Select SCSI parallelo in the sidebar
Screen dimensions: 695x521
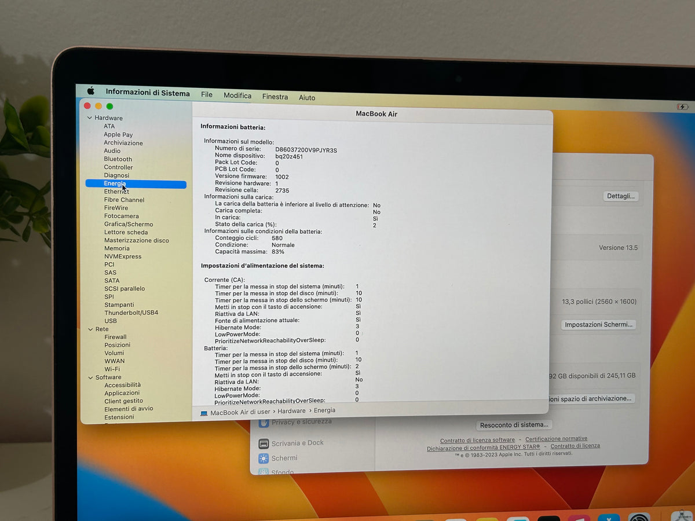coord(125,289)
